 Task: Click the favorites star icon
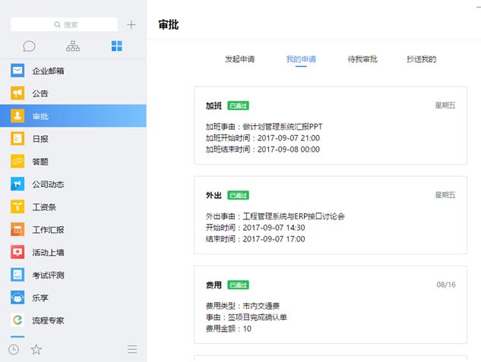(36, 349)
